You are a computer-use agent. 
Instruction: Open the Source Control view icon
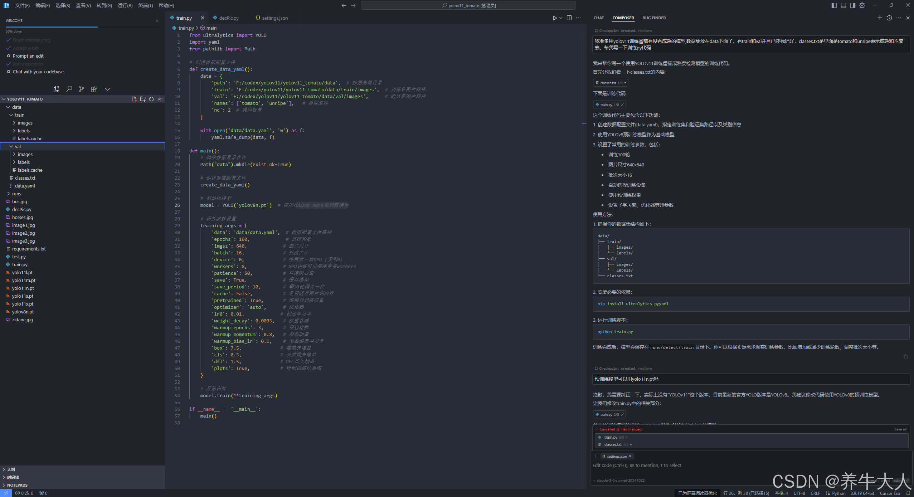click(x=82, y=89)
